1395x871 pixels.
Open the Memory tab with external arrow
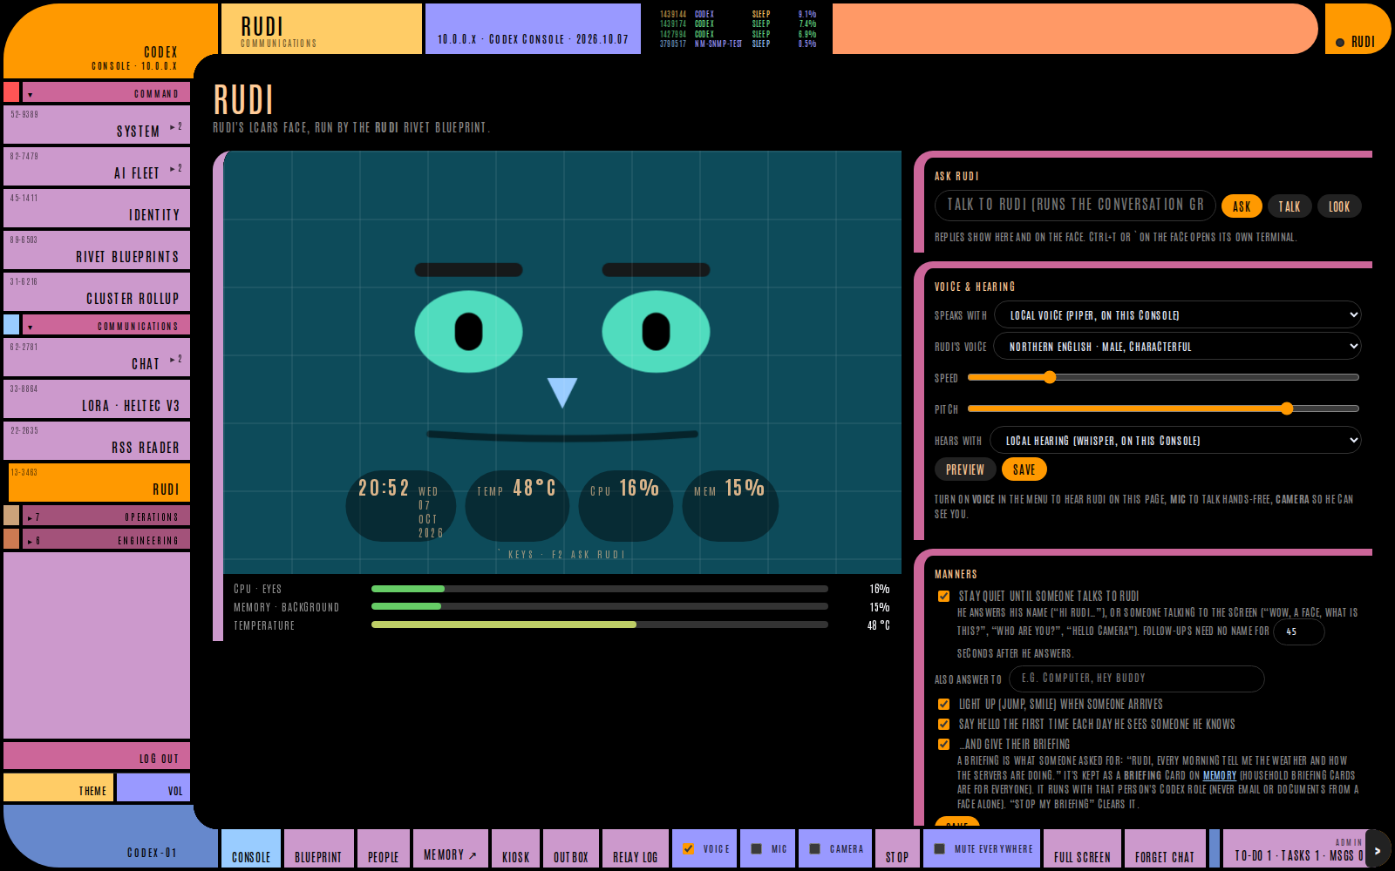point(450,849)
